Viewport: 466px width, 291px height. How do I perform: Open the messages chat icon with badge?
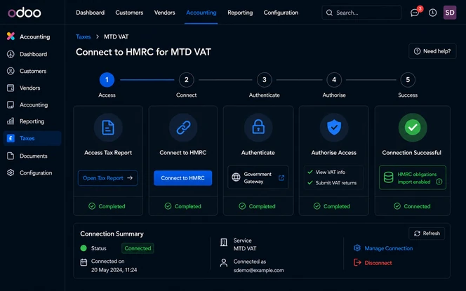click(x=415, y=13)
